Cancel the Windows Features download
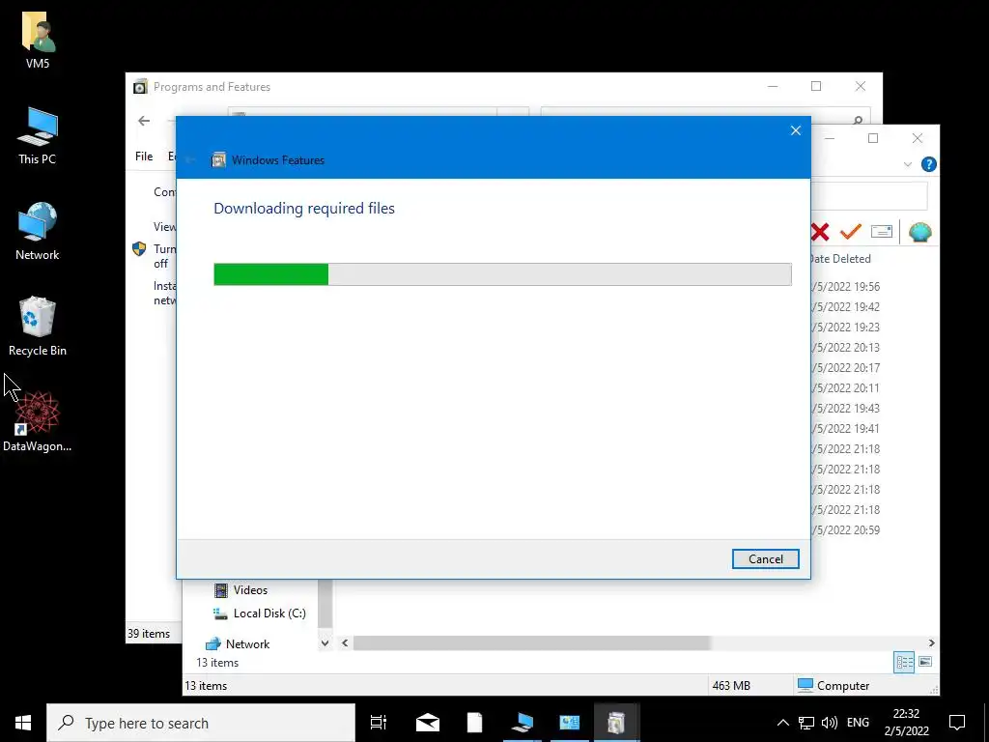The image size is (989, 742). point(765,559)
